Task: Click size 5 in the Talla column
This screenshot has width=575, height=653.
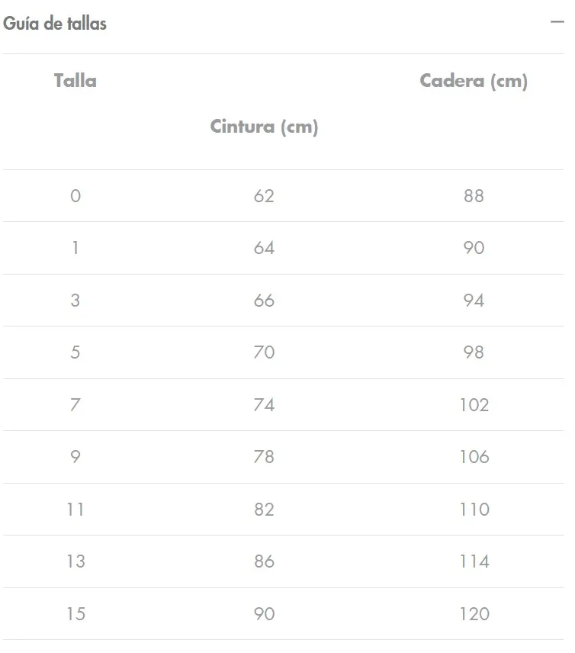Action: (x=75, y=352)
